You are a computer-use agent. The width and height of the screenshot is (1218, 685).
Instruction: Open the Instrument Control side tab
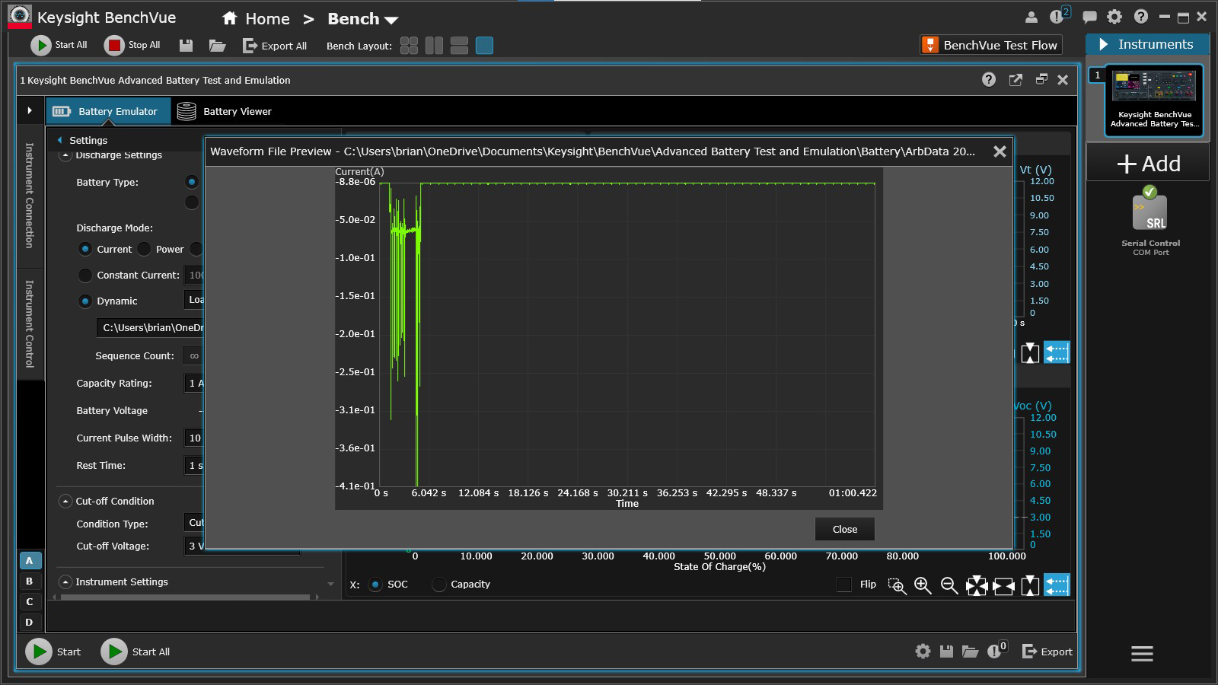(30, 323)
